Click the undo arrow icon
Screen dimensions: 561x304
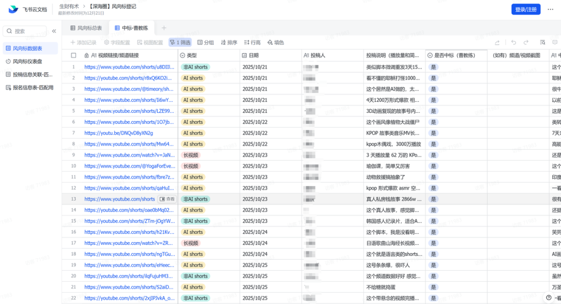coord(513,42)
